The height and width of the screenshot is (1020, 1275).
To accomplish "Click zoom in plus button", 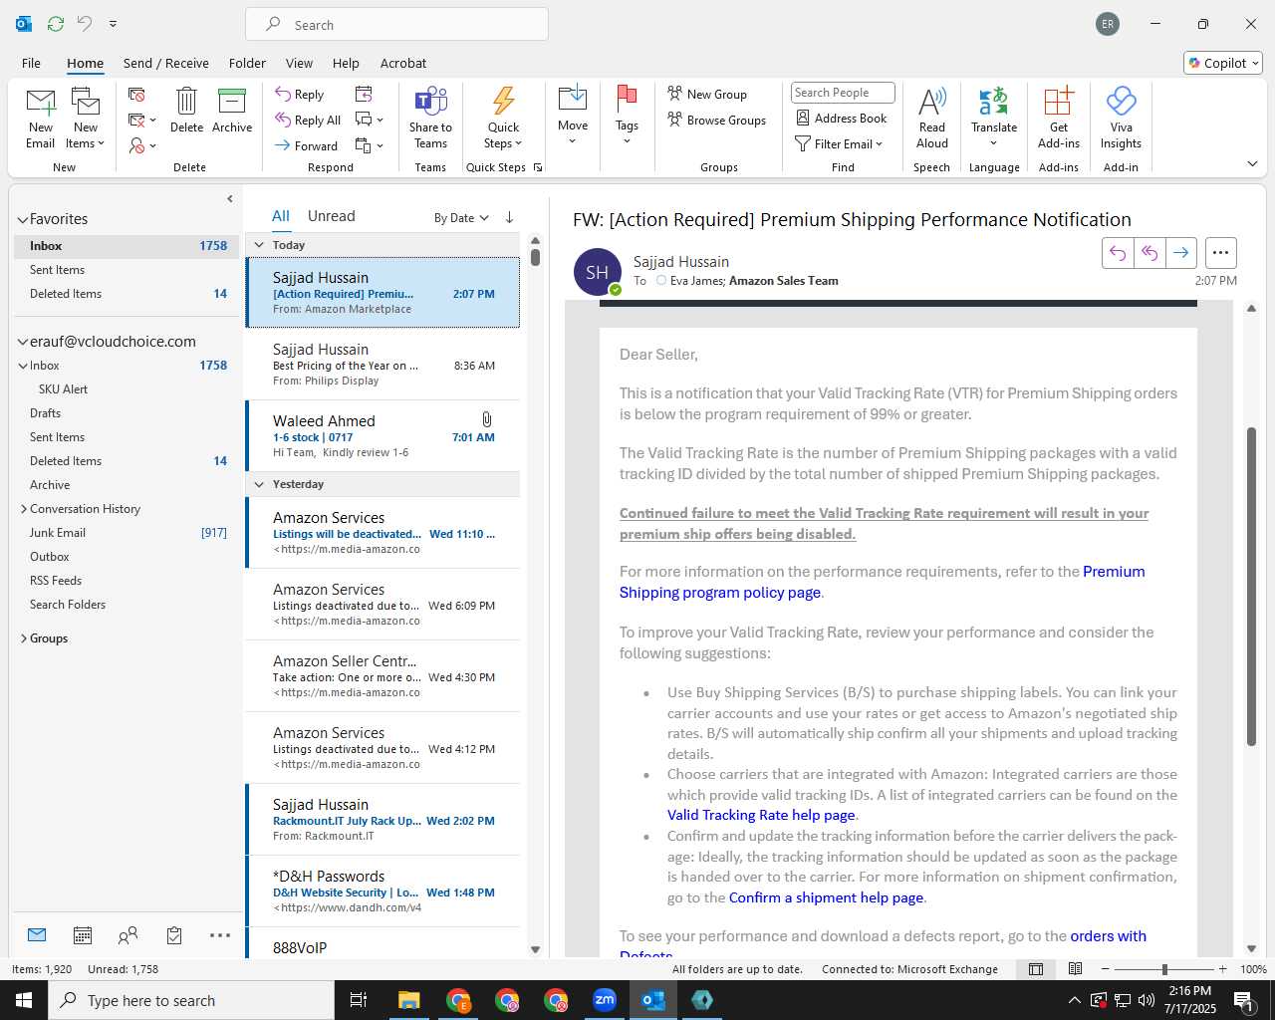I will (x=1222, y=969).
